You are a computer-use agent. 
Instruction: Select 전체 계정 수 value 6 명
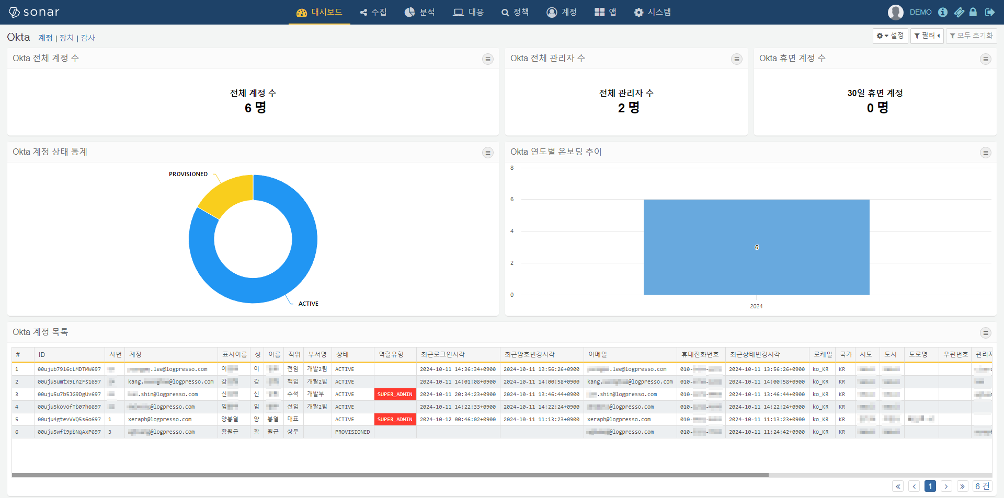(255, 108)
